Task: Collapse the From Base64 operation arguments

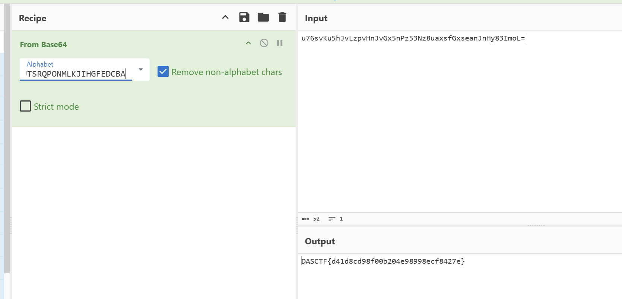Action: point(248,43)
